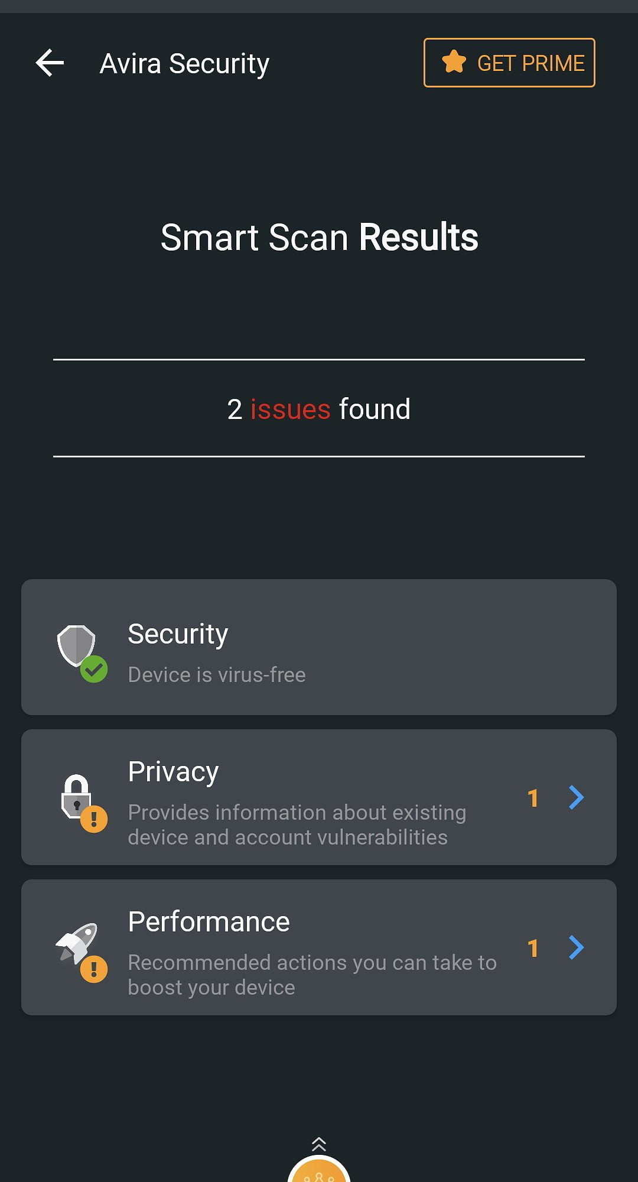Expand Privacy with the blue chevron
Screen dimensions: 638x1182
tap(576, 797)
